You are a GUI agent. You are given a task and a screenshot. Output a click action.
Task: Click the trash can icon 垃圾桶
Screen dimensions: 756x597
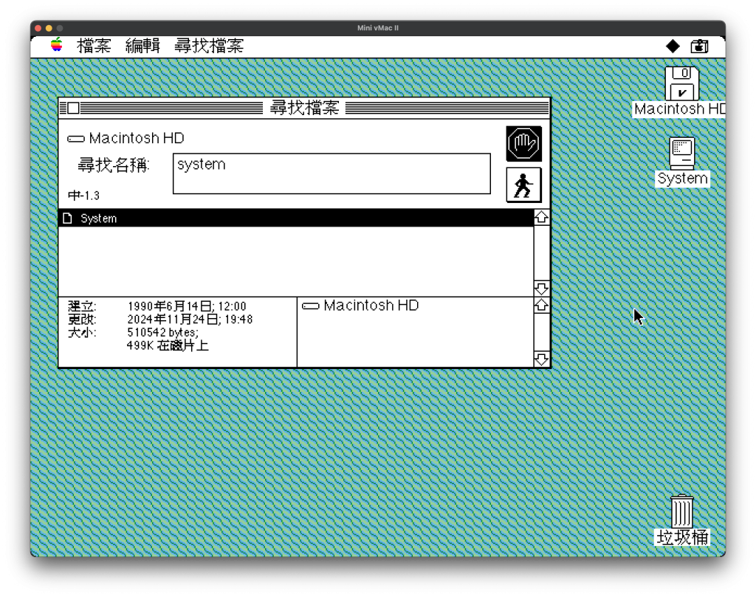click(x=681, y=511)
